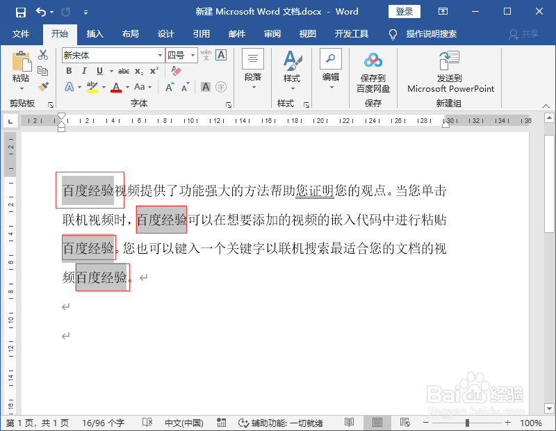Switch to the 审阅 ribbon tab
The width and height of the screenshot is (556, 431).
[x=272, y=33]
